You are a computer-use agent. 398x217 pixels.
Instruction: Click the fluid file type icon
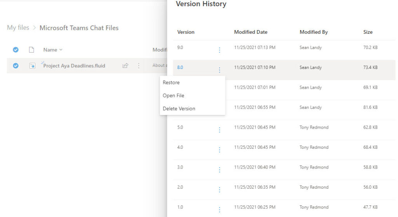(x=32, y=66)
